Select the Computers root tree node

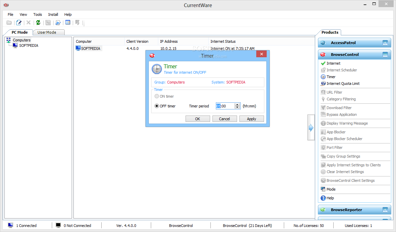[x=22, y=40]
